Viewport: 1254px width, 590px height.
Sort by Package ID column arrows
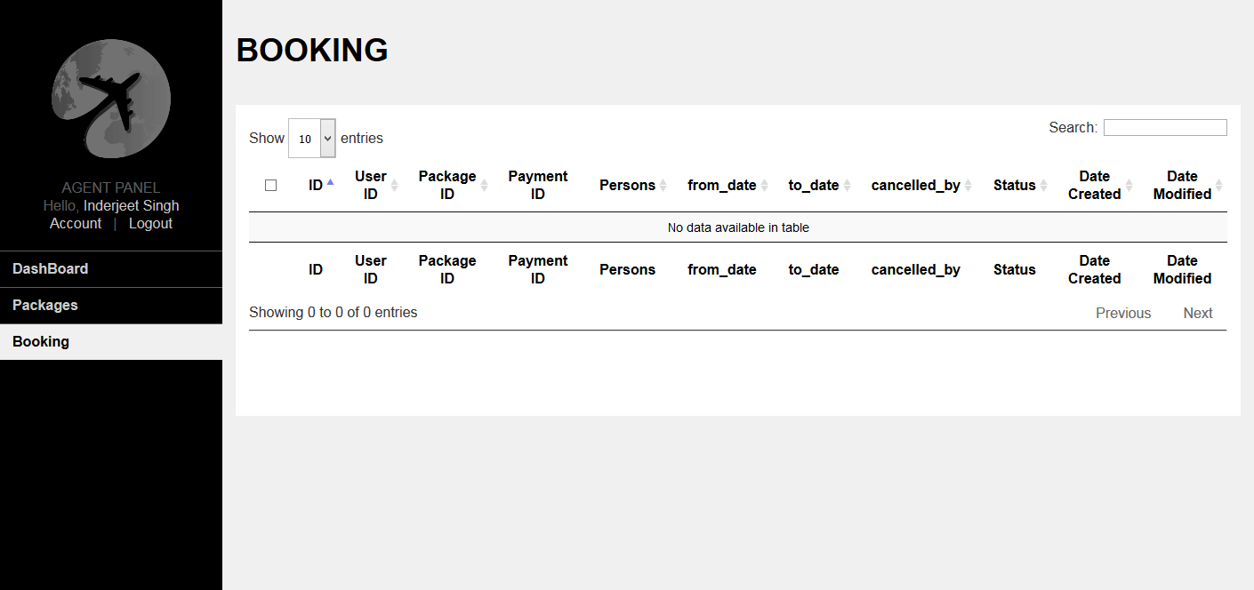pyautogui.click(x=484, y=186)
